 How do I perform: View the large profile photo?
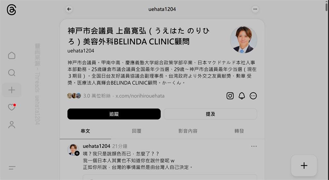(x=244, y=39)
